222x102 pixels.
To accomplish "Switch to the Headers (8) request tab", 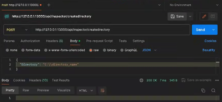I will (x=55, y=41).
